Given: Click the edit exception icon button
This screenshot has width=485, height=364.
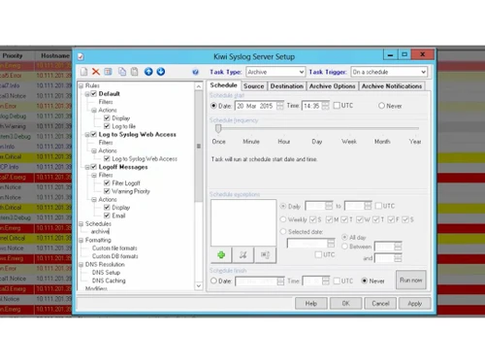Looking at the screenshot, I should click(265, 255).
